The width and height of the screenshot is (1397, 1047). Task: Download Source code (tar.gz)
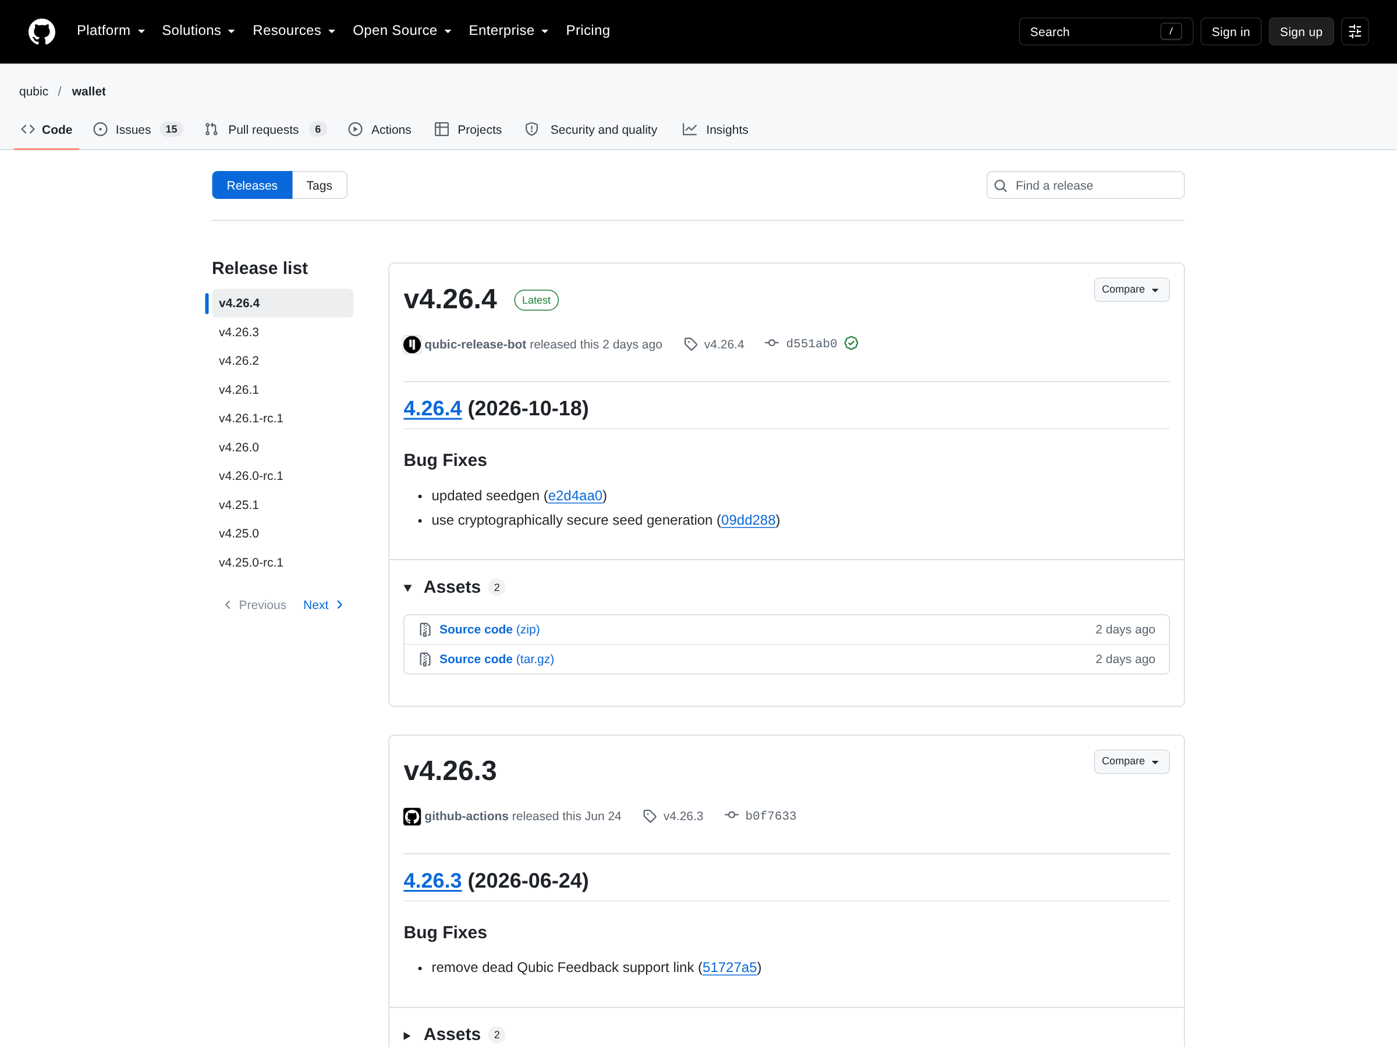497,659
